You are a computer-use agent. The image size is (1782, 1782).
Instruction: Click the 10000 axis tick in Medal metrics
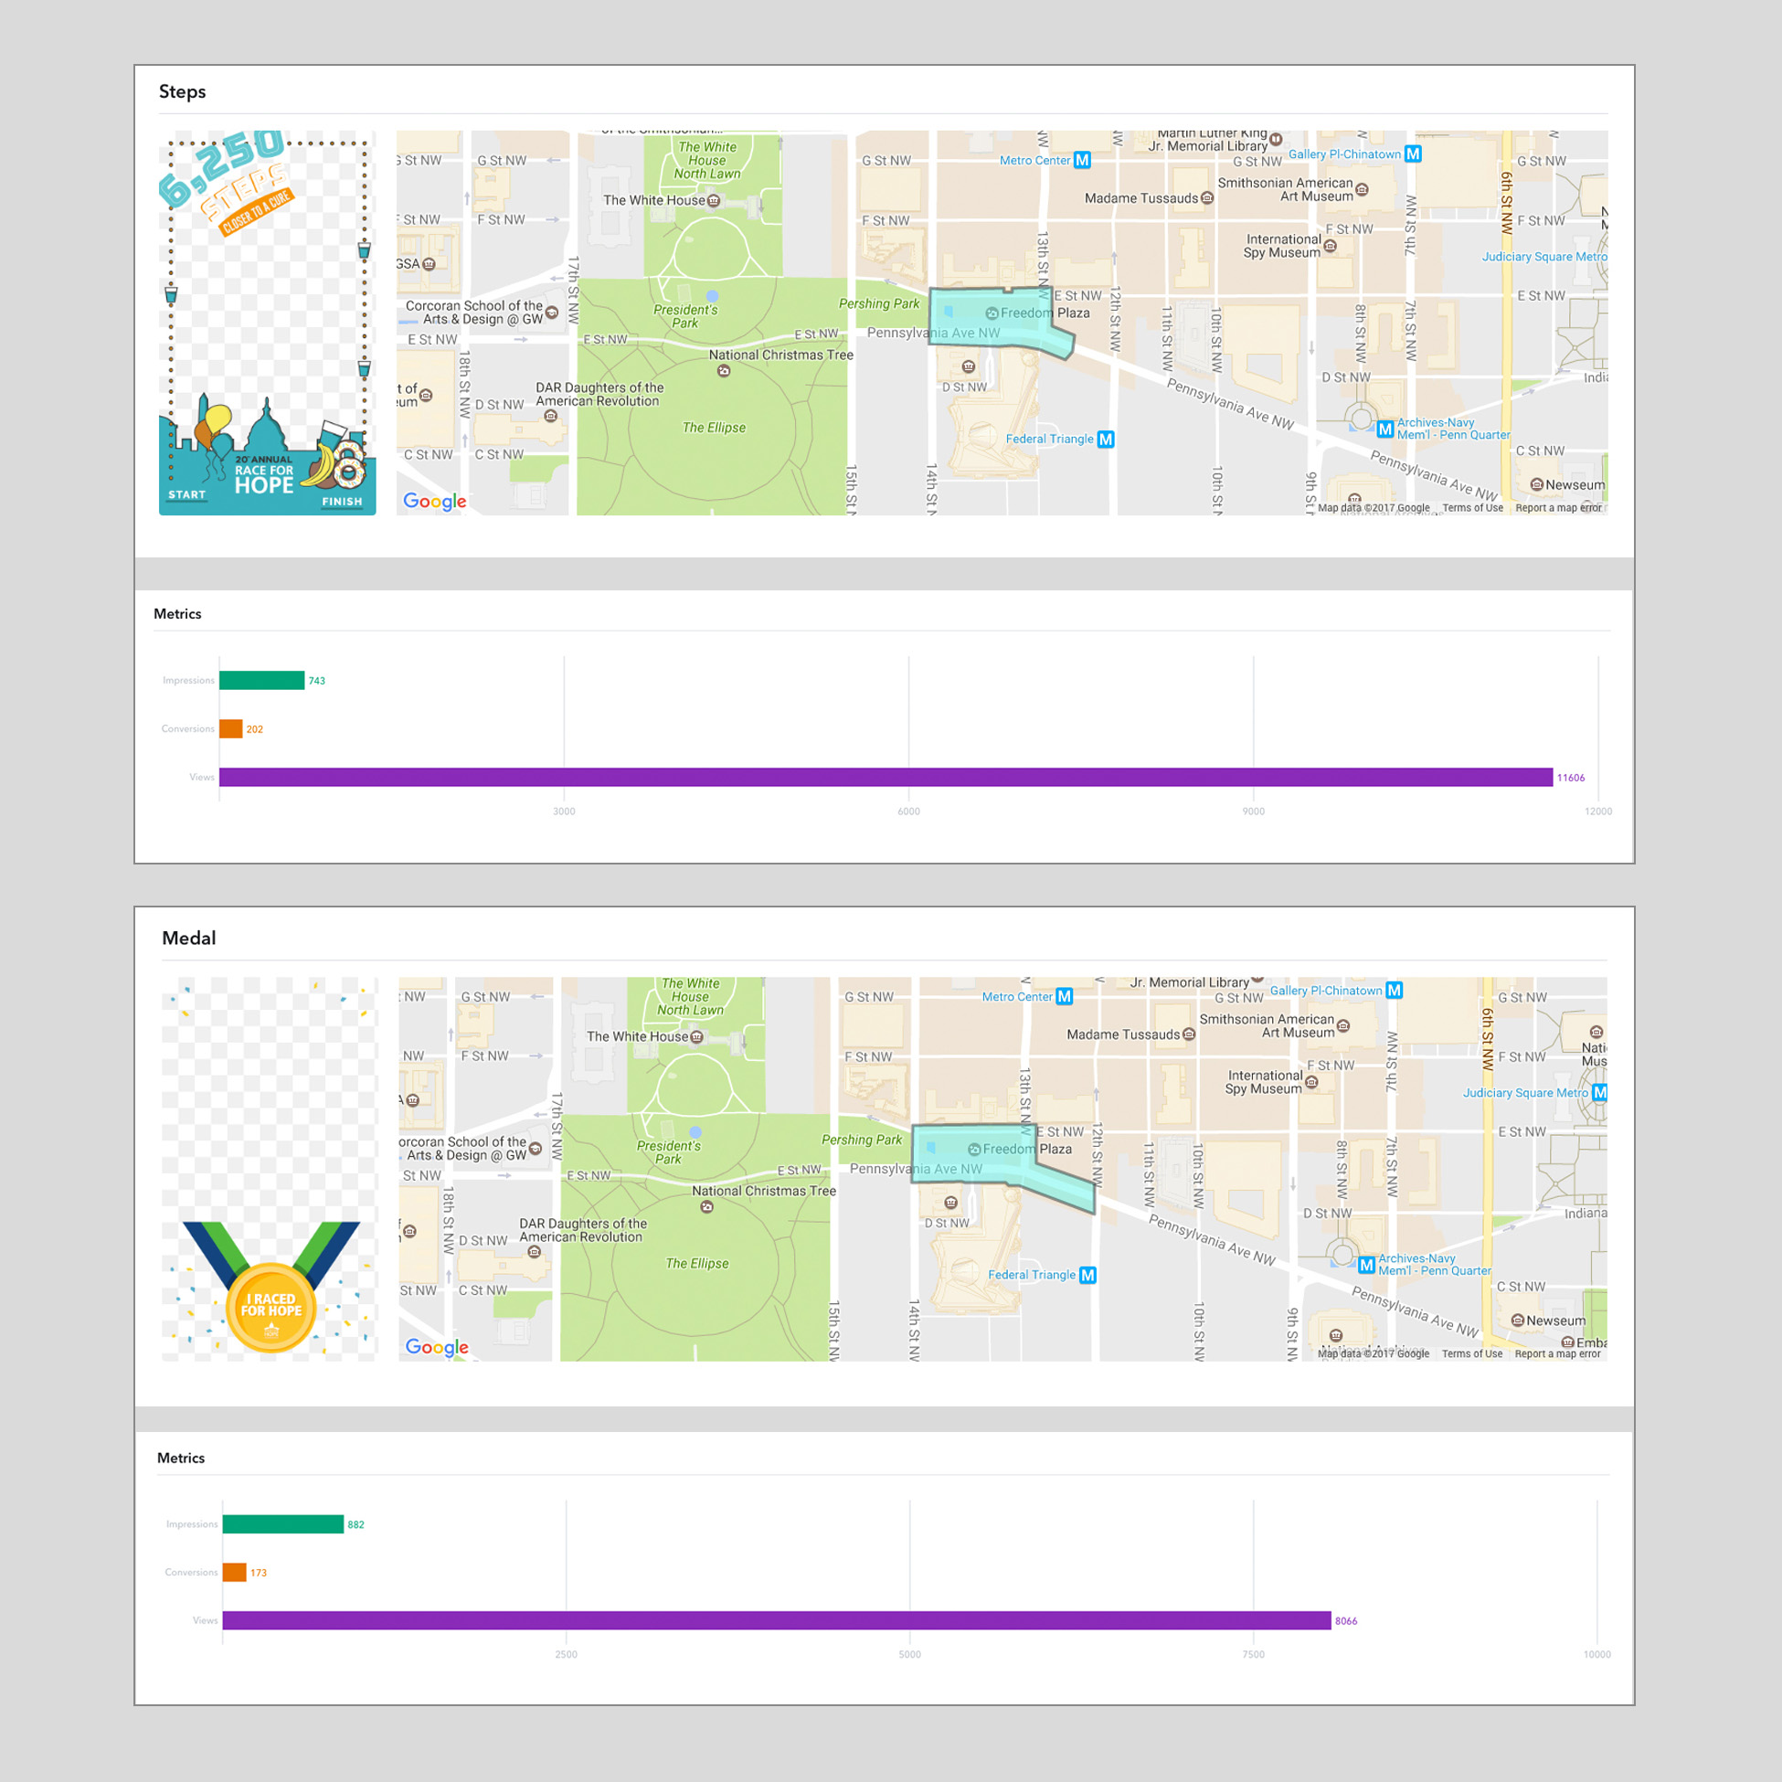tap(1597, 1655)
